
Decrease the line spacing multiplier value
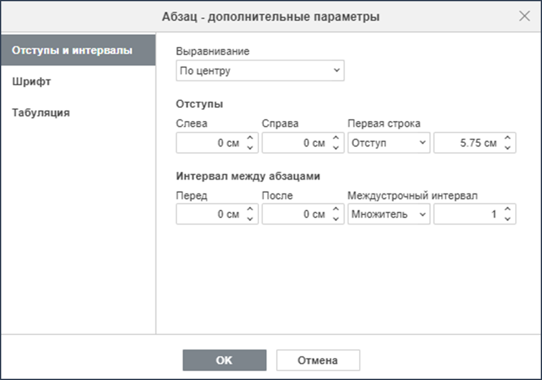point(508,220)
